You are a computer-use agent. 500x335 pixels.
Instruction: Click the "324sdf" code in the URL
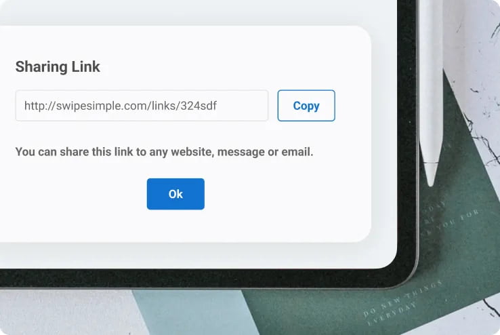click(x=199, y=106)
